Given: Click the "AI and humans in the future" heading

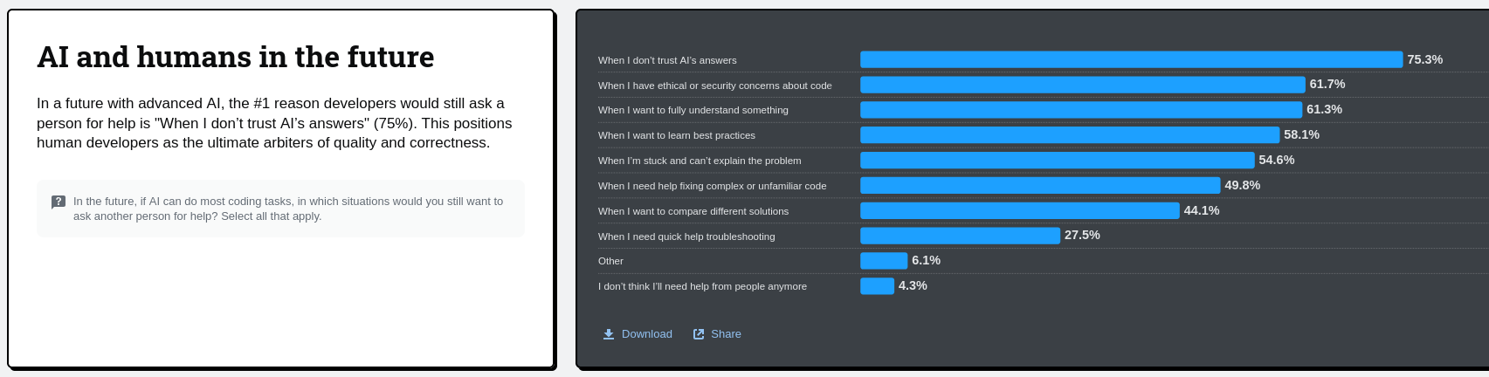Looking at the screenshot, I should [236, 57].
